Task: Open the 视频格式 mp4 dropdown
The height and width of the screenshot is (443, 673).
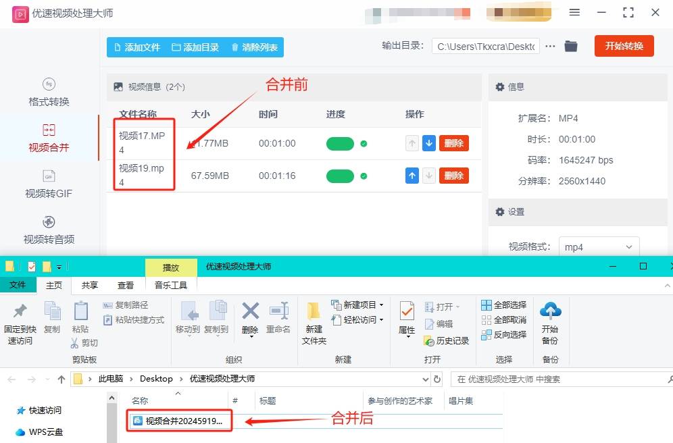Action: click(x=599, y=246)
